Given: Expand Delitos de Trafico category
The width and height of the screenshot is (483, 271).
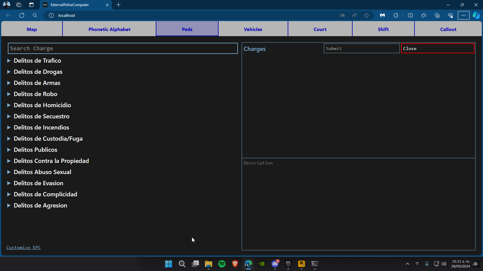Looking at the screenshot, I should coord(37,61).
